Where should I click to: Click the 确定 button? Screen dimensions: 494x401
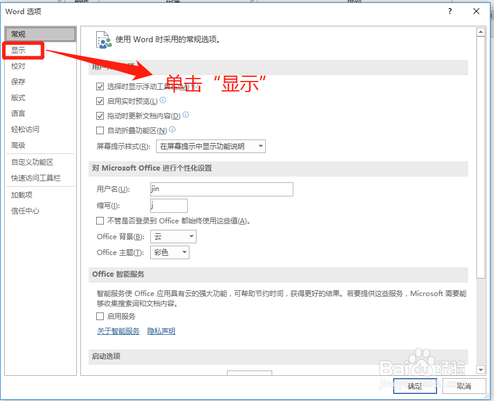pos(415,386)
